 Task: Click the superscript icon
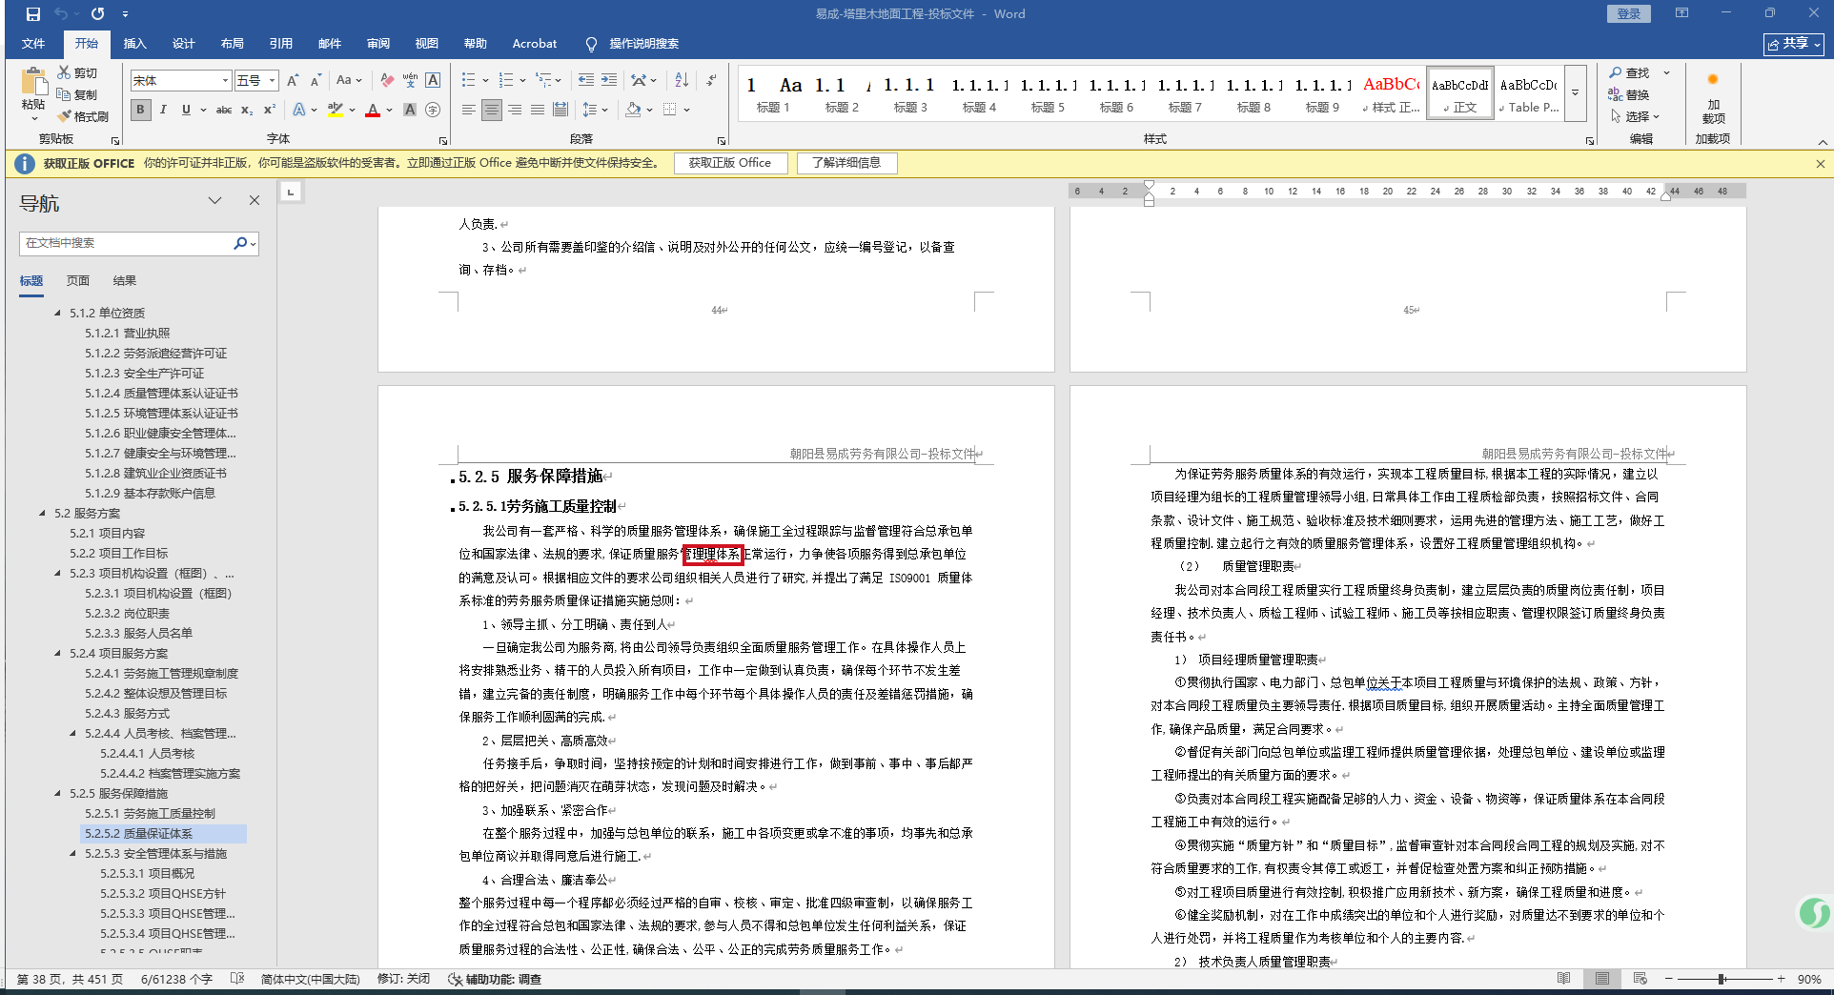click(x=270, y=110)
